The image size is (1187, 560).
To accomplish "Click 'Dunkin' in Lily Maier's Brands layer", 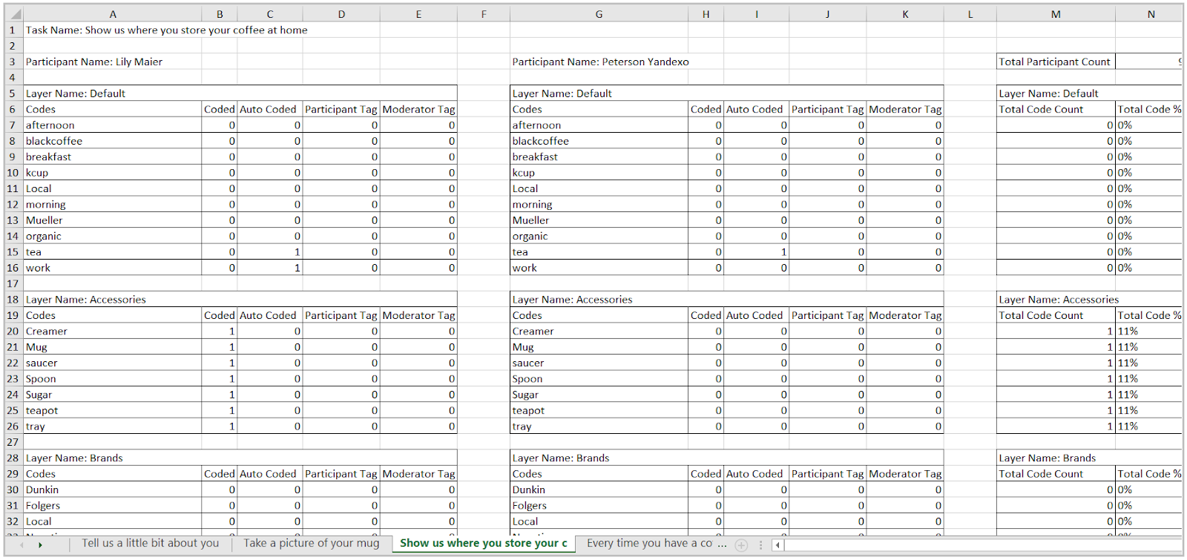I will click(113, 490).
